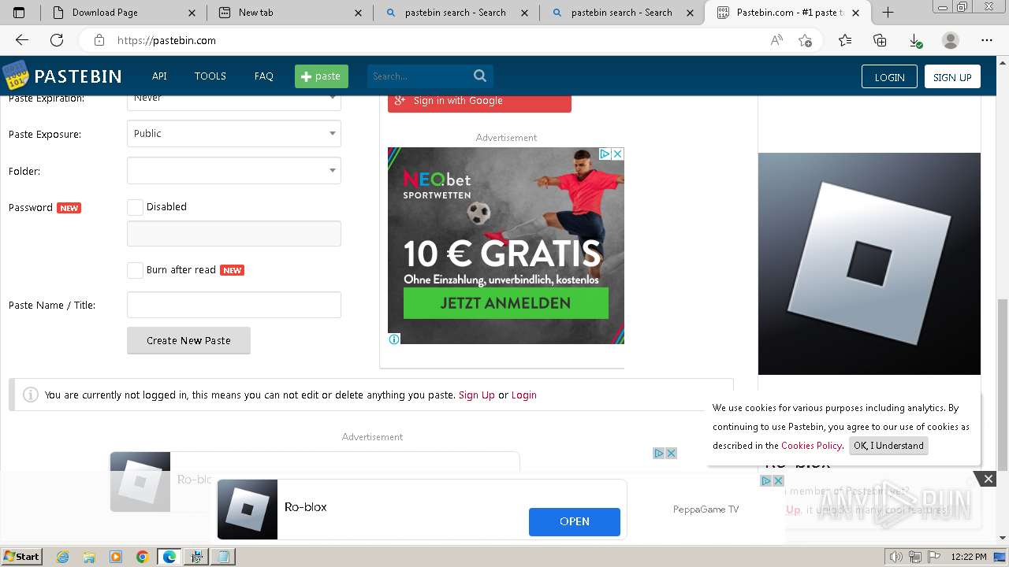This screenshot has width=1009, height=567.
Task: Click the ad info icon below NEObet banner
Action: point(394,339)
